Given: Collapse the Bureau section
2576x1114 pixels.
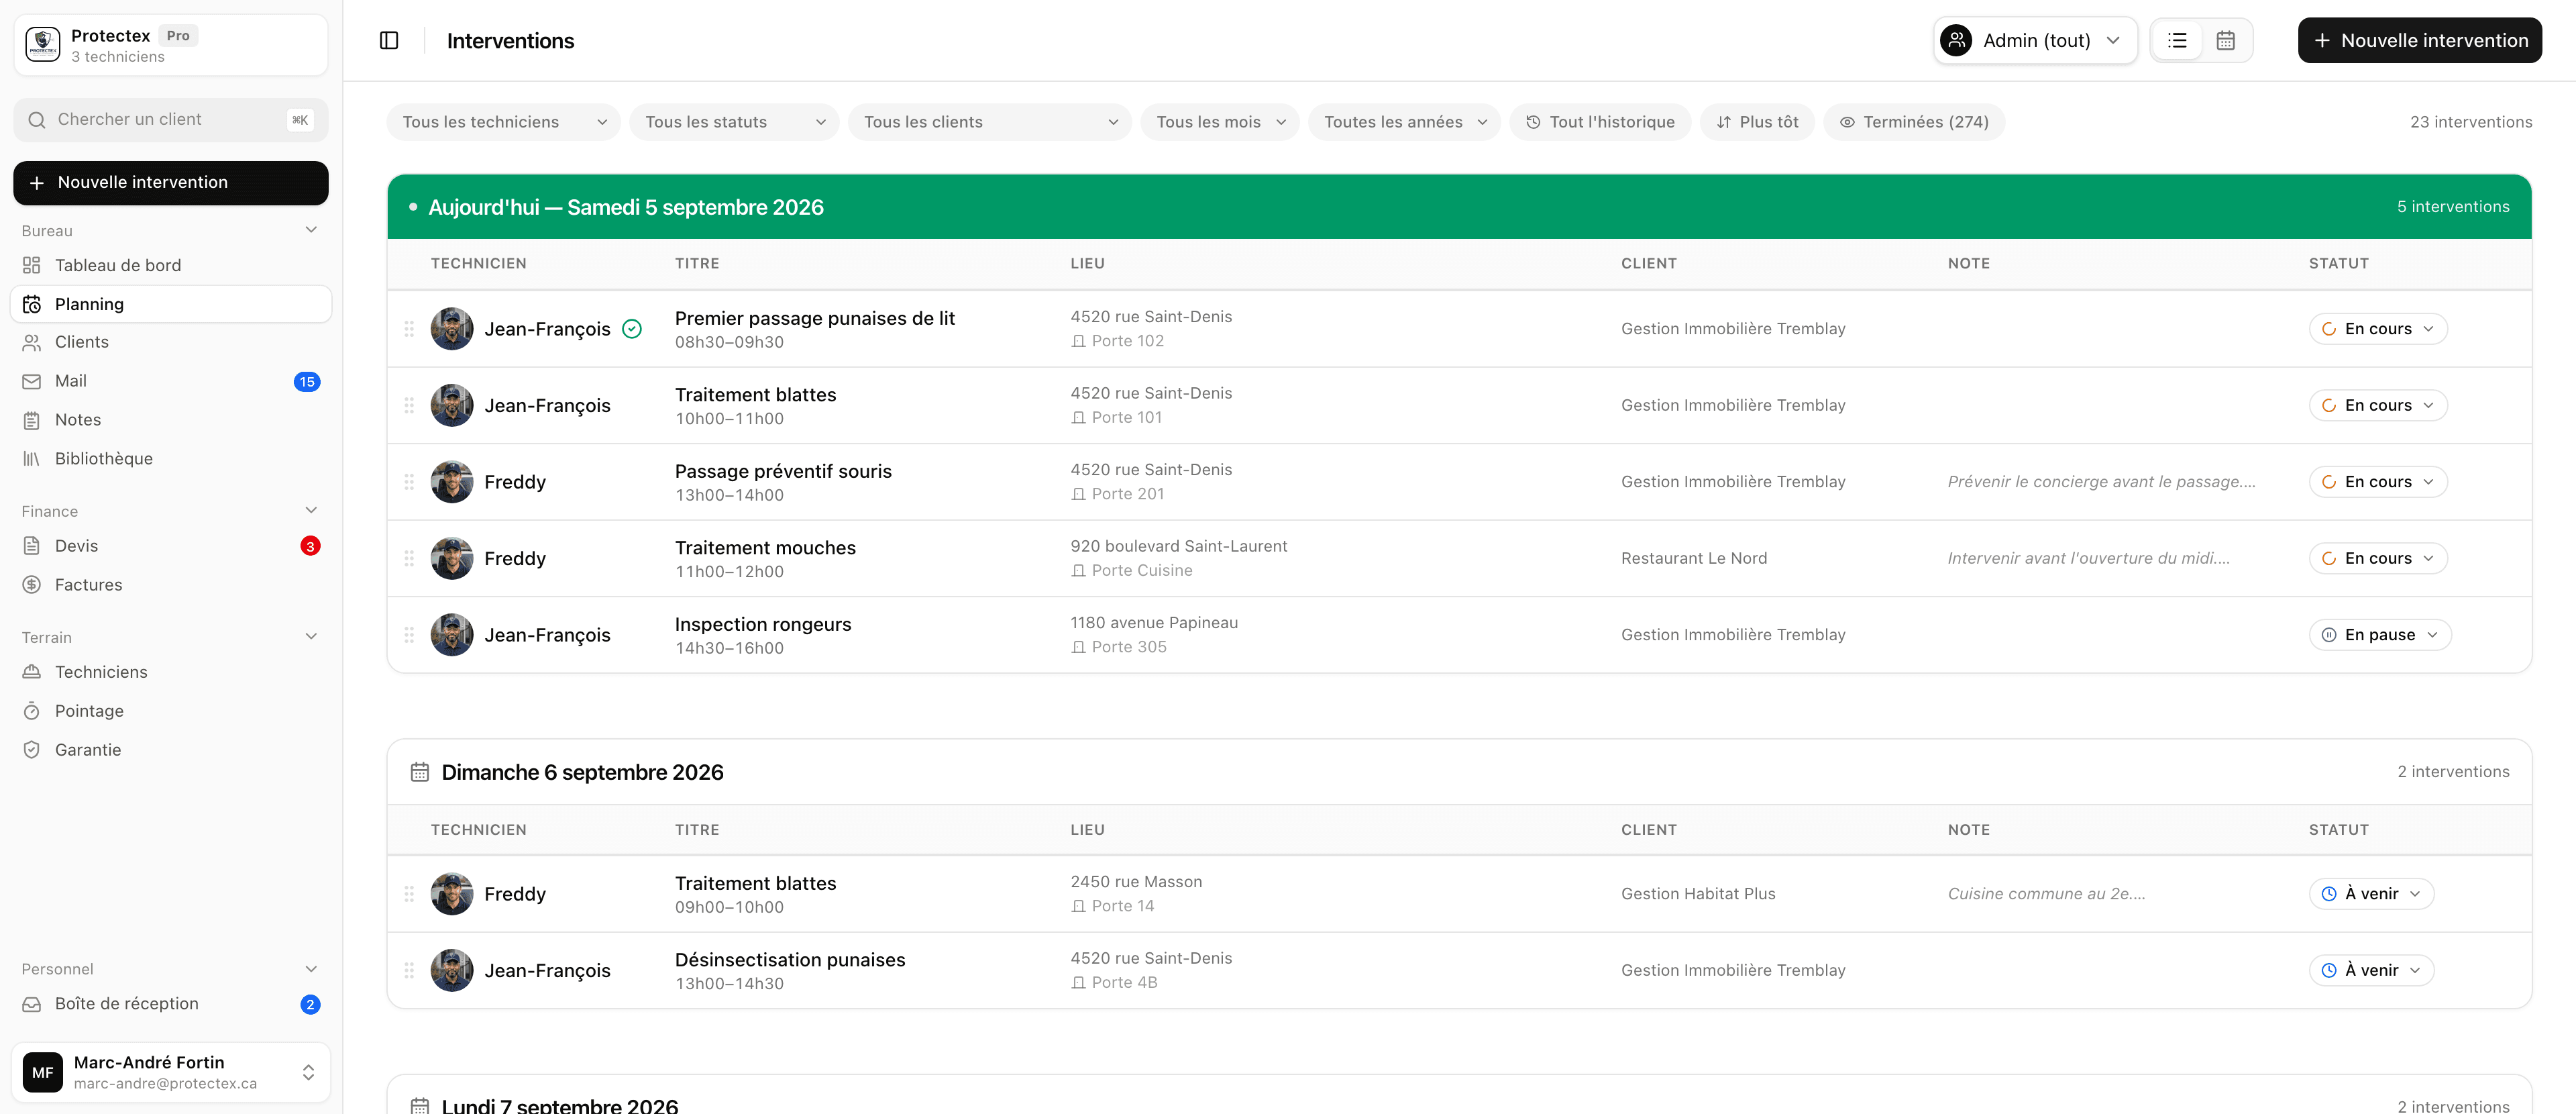Looking at the screenshot, I should (311, 230).
